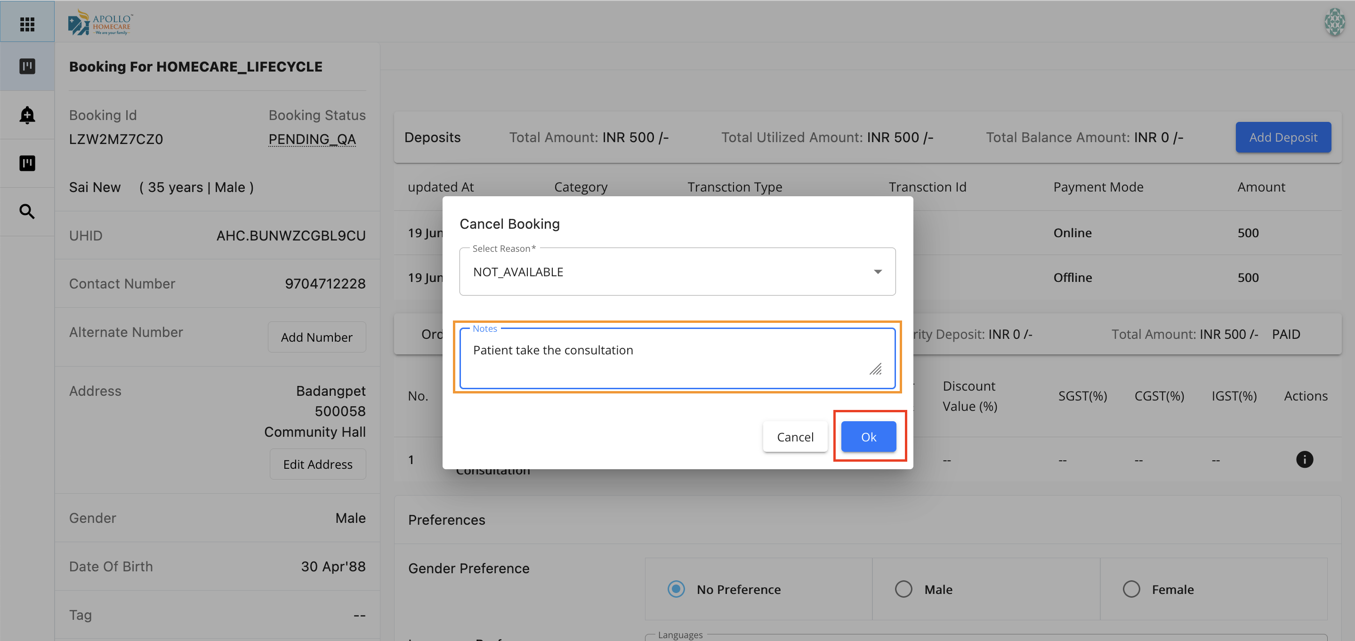This screenshot has width=1355, height=641.
Task: Select the No Preference gender radio
Action: tap(676, 588)
